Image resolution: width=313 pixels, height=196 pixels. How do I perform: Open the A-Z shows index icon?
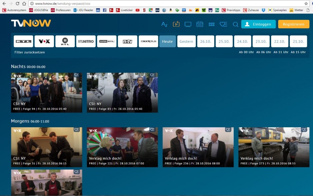tap(164, 24)
